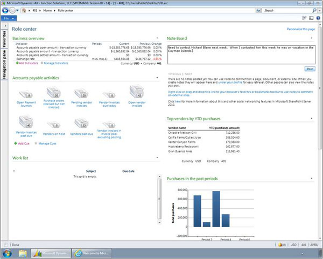The height and width of the screenshot is (259, 323).
Task: Click the view layout icon near Help
Action: point(311,18)
